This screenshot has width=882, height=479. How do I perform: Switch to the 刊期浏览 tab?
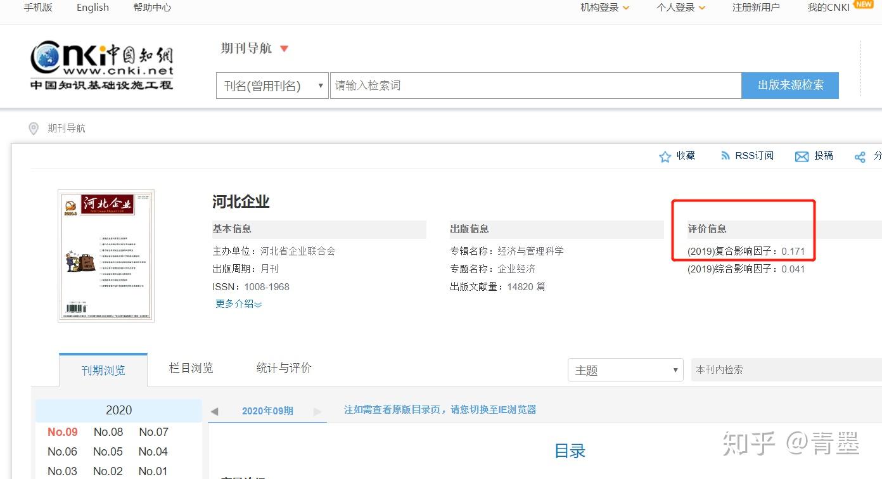tap(103, 371)
